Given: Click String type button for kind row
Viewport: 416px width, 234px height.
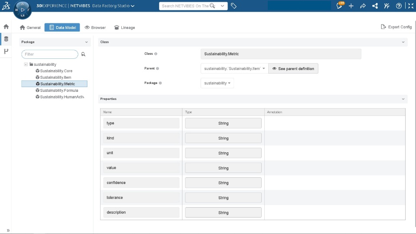Looking at the screenshot, I should [224, 138].
